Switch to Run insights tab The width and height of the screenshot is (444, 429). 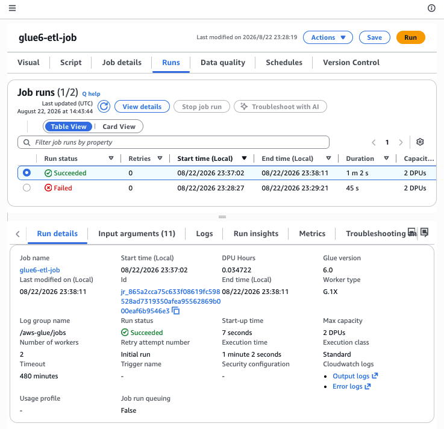pyautogui.click(x=256, y=234)
